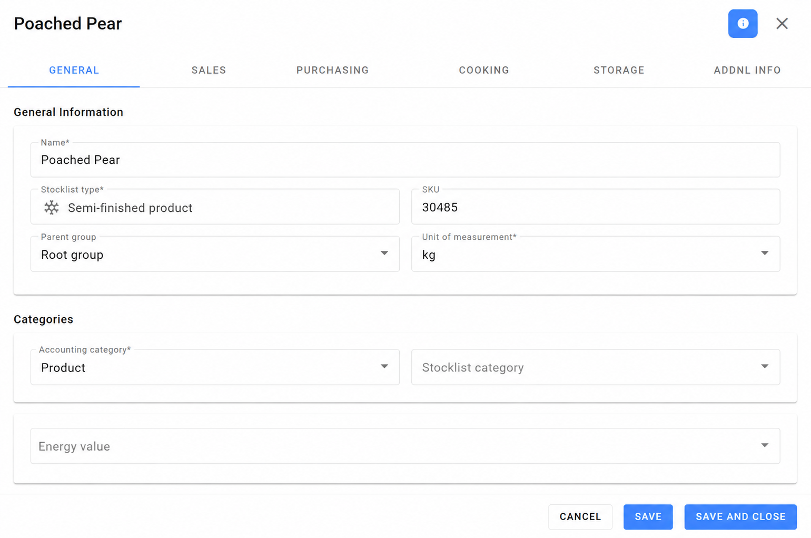Click Save and Close button
This screenshot has width=811, height=538.
pos(740,517)
